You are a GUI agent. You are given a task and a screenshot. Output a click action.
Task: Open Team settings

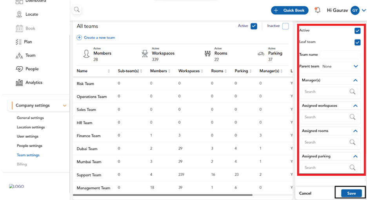(28, 155)
